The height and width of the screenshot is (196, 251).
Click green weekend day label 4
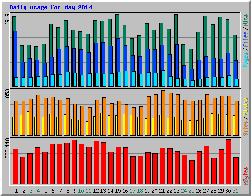[x=38, y=191]
